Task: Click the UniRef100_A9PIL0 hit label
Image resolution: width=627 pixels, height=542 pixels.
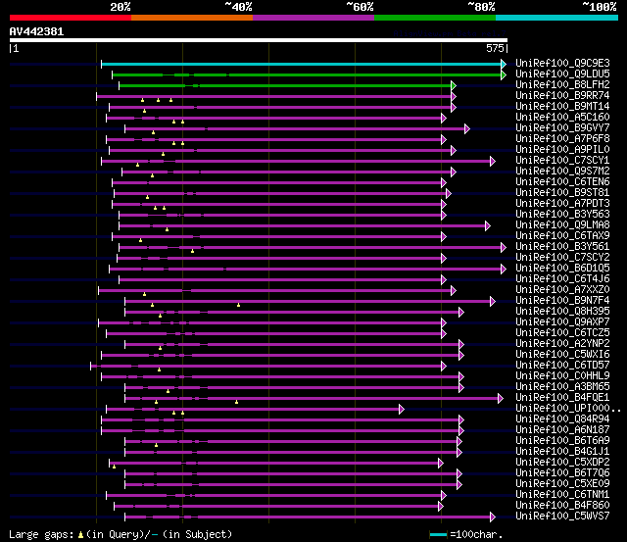Action: pos(562,150)
